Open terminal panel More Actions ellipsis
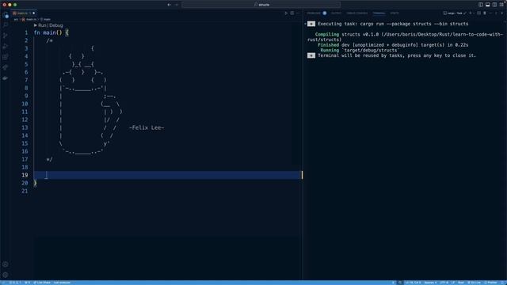 click(x=490, y=13)
